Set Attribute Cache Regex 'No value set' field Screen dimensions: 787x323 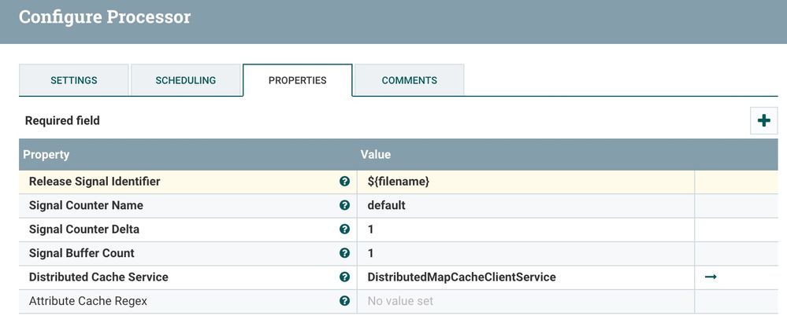[x=525, y=301]
